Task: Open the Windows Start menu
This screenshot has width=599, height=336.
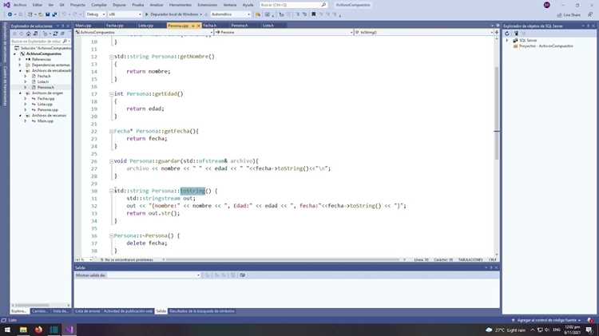Action: click(x=7, y=330)
